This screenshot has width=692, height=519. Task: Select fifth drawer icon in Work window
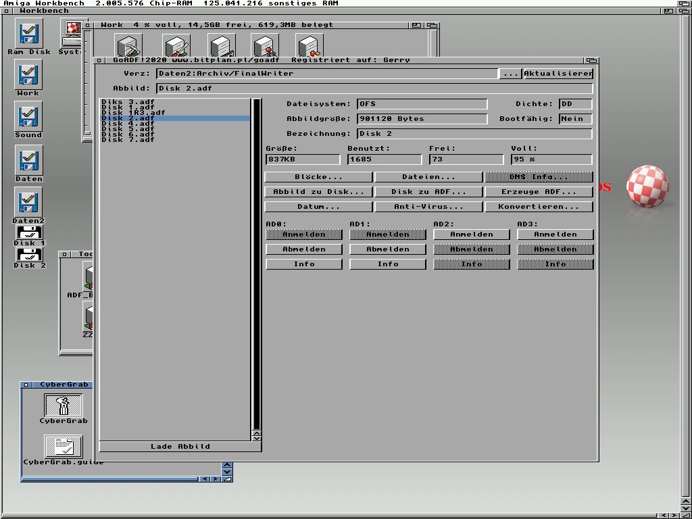tap(310, 45)
